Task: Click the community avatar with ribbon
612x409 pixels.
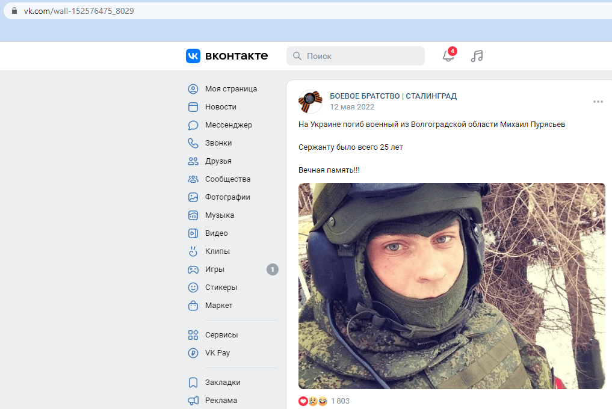Action: [x=311, y=102]
